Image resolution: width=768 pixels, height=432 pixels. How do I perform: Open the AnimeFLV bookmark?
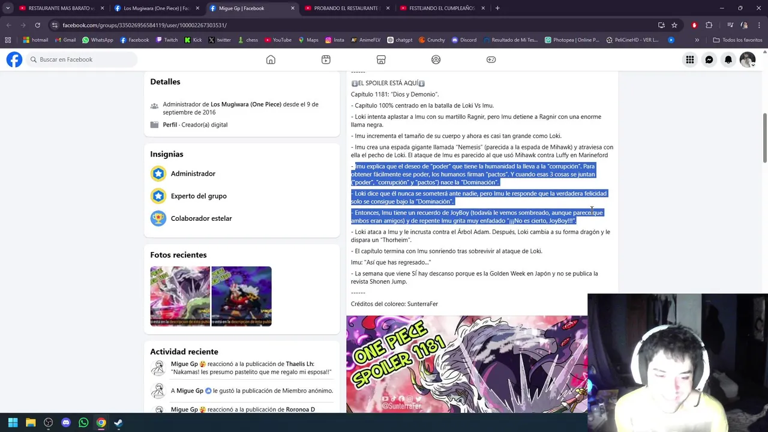click(365, 40)
